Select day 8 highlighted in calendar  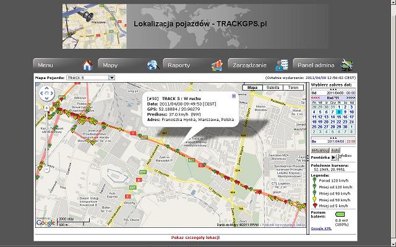click(x=339, y=112)
